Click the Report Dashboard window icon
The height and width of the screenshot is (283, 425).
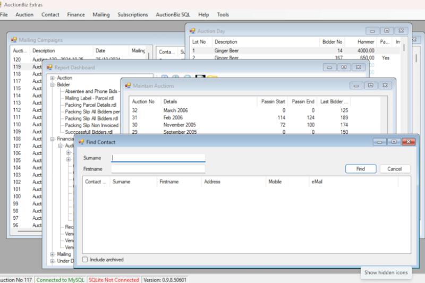pos(50,67)
